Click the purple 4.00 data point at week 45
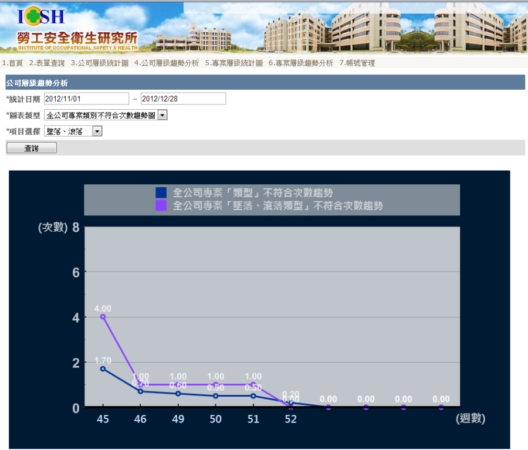The height and width of the screenshot is (450, 528). [x=103, y=317]
